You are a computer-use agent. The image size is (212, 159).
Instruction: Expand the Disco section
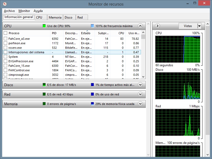point(140,85)
